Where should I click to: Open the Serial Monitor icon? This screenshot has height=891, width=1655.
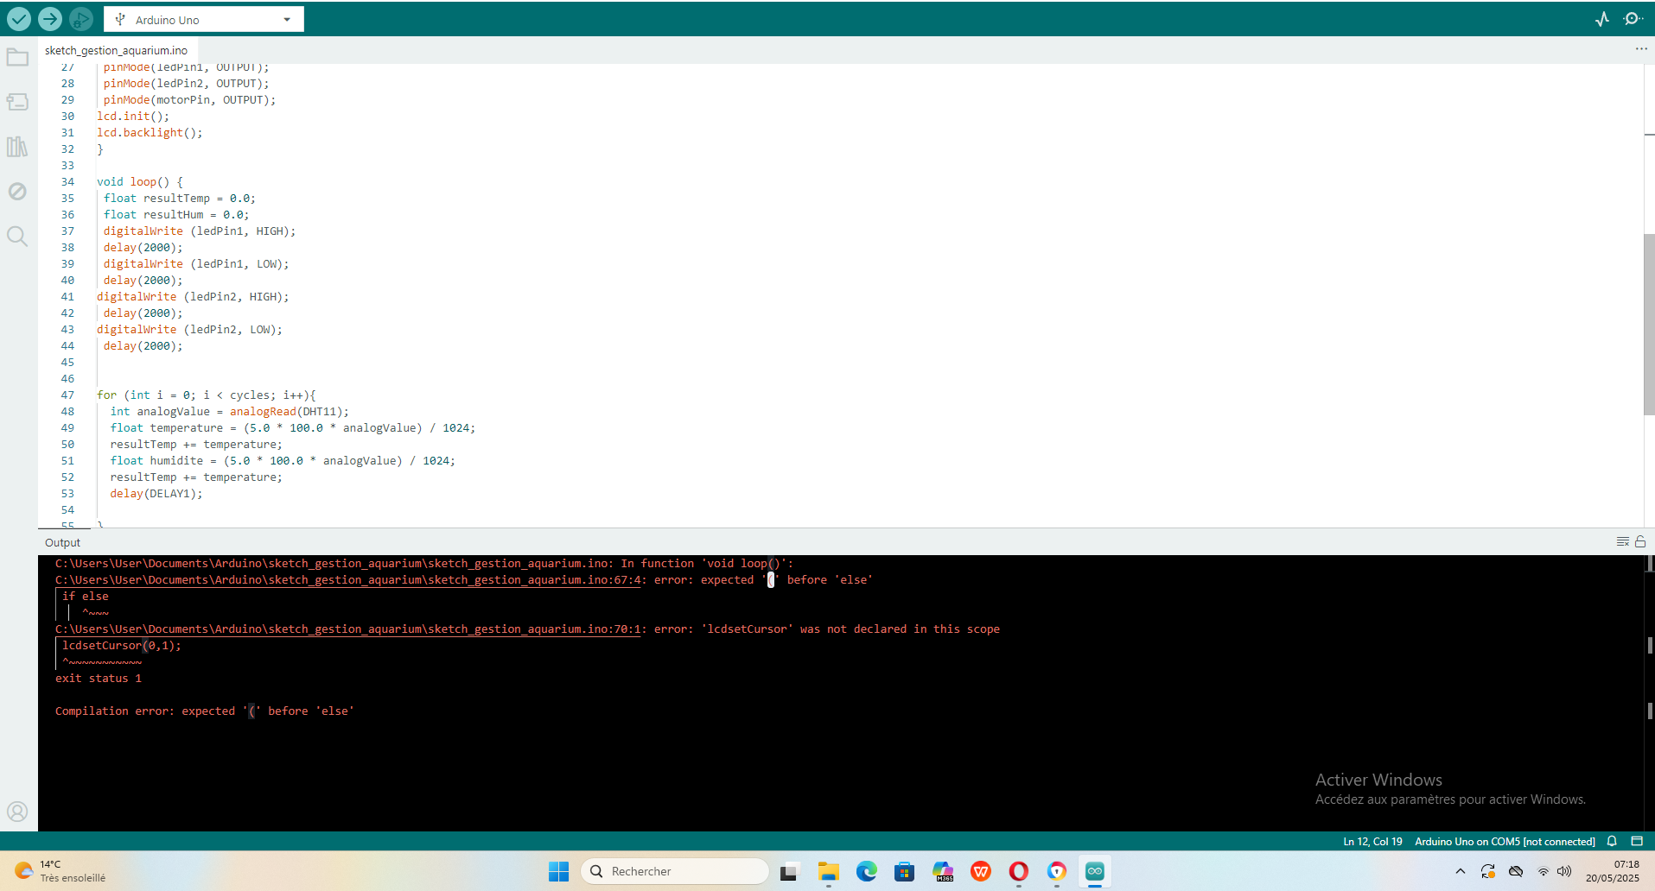point(1633,19)
